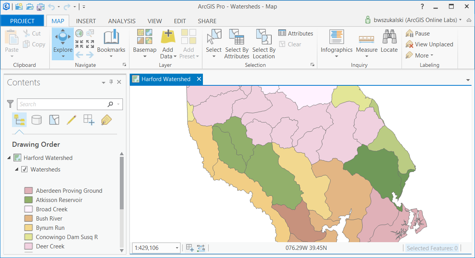Open the More labeling menu

tap(420, 55)
